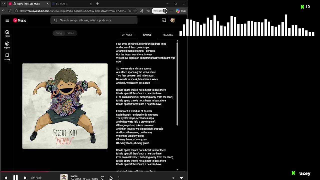Open the player's three-dot menu

click(119, 178)
